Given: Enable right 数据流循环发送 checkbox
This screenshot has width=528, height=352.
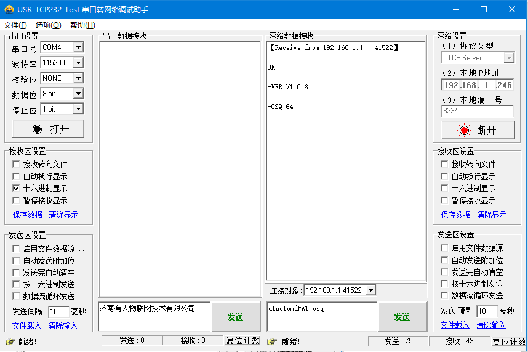Looking at the screenshot, I should [444, 296].
